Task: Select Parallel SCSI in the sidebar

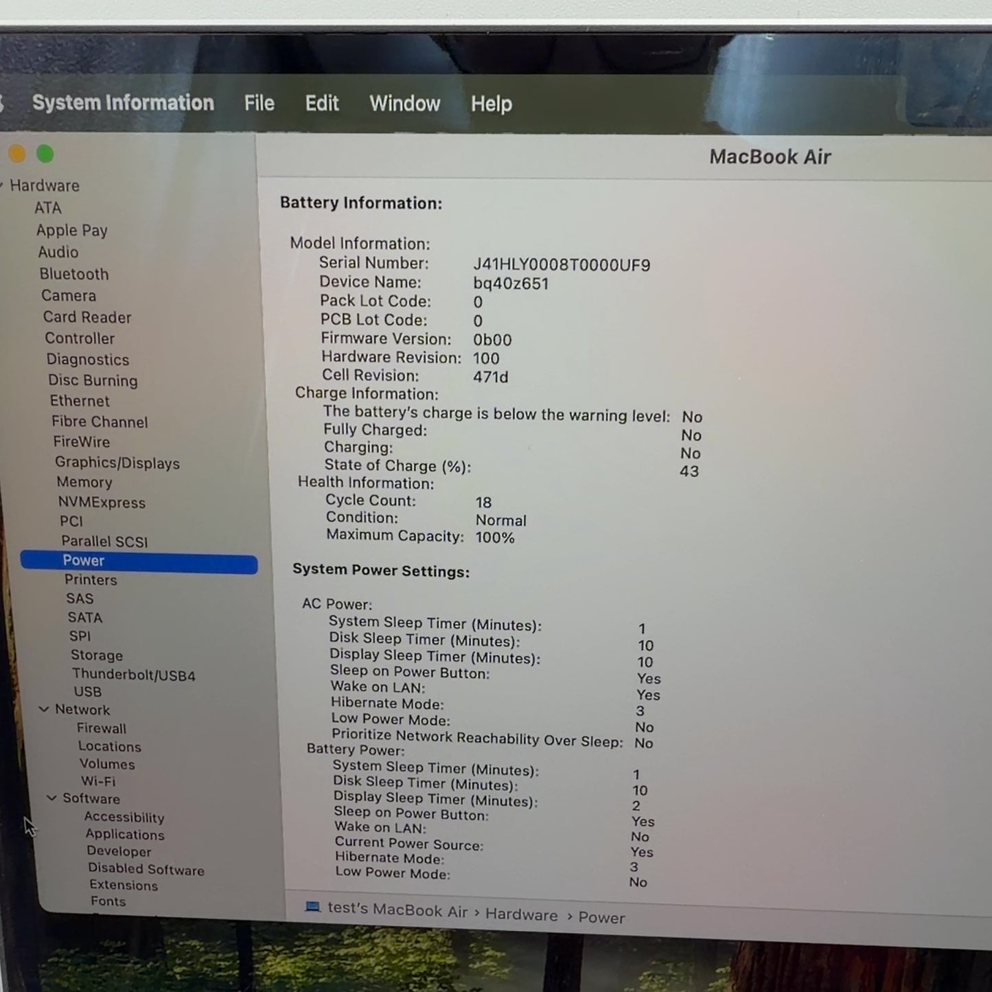Action: tap(104, 542)
